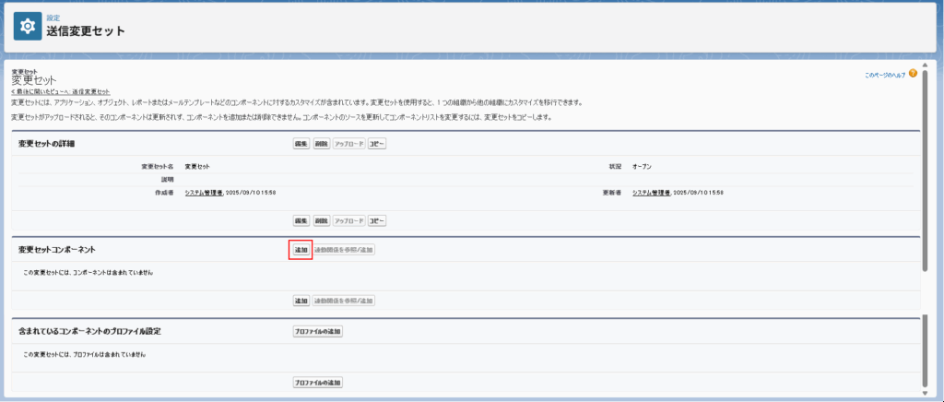Click the vertical scrollbar on right edge
944x402 pixels.
point(925,184)
